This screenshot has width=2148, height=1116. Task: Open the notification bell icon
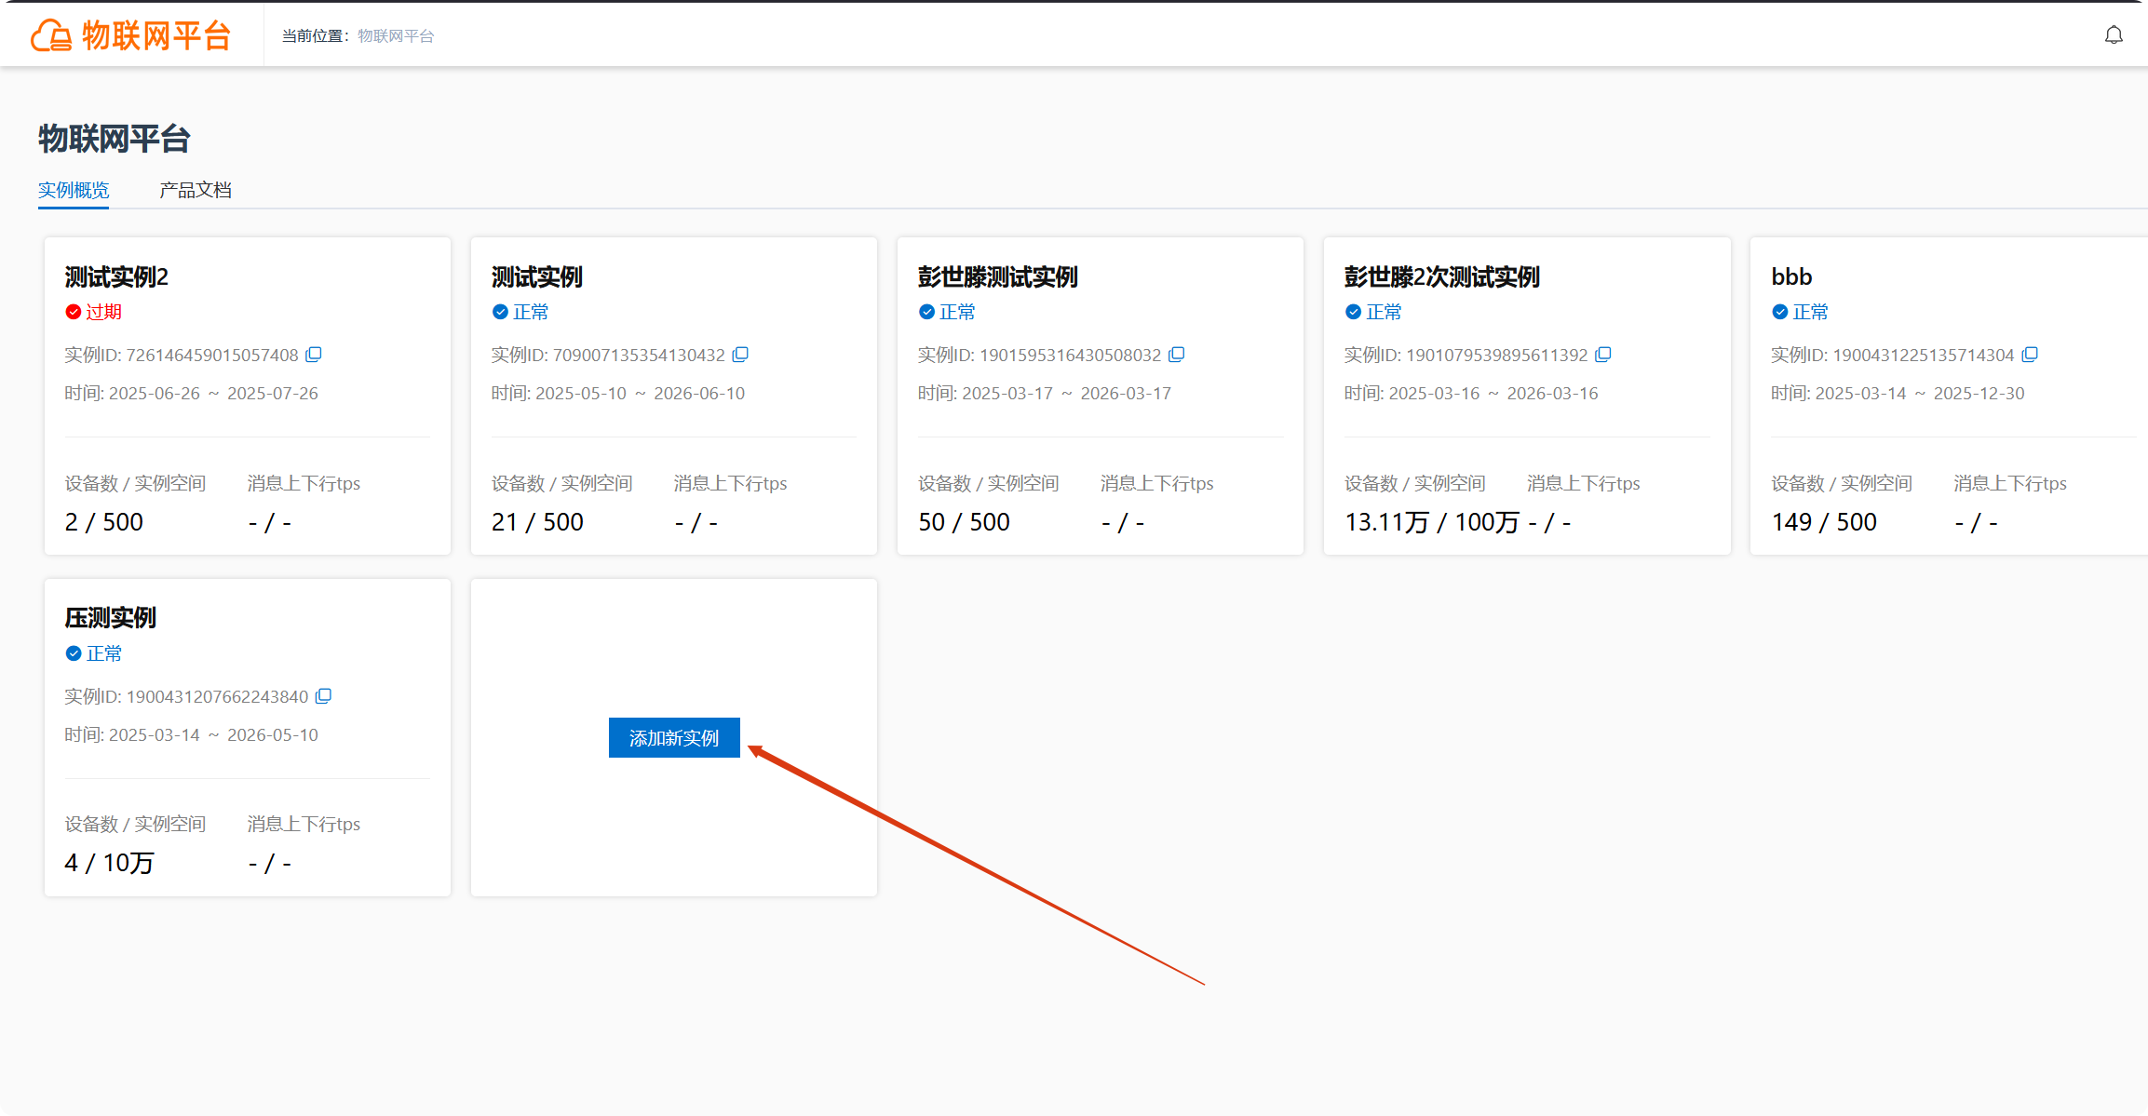2114,35
